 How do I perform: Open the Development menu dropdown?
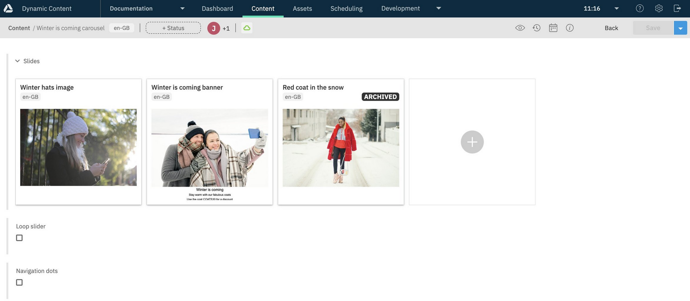[439, 8]
